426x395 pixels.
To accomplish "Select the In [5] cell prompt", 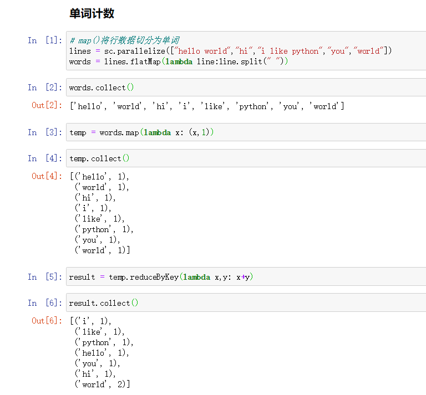I will coord(45,277).
